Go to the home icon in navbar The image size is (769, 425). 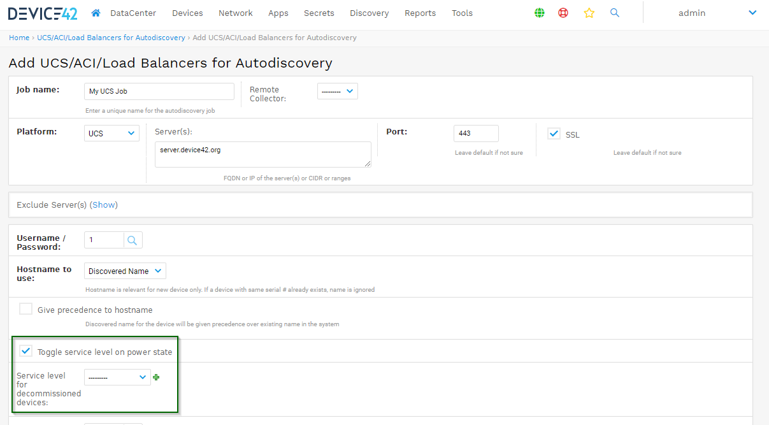[96, 13]
